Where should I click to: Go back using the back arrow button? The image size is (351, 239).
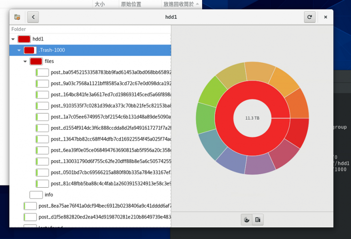click(33, 17)
